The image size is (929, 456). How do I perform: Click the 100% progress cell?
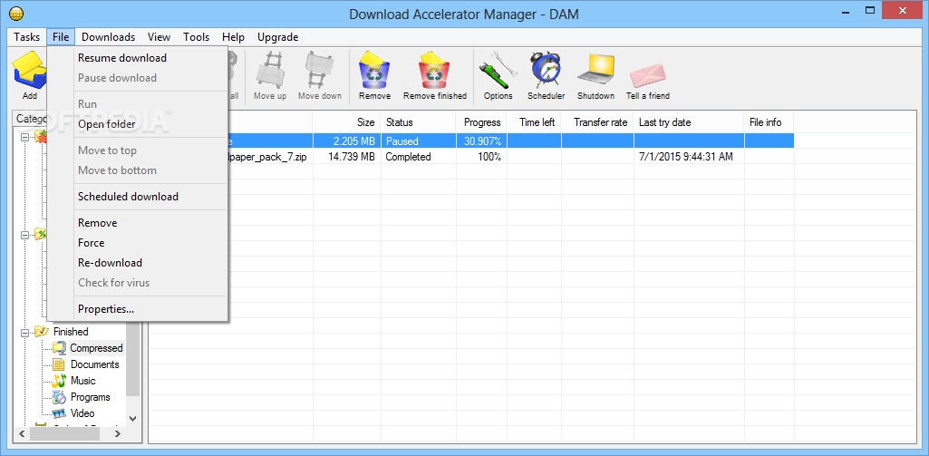pyautogui.click(x=481, y=157)
